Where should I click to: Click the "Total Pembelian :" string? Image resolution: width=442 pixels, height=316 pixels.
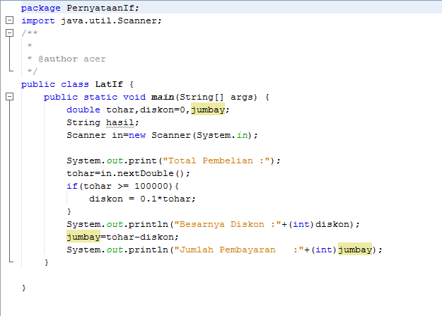pyautogui.click(x=216, y=160)
